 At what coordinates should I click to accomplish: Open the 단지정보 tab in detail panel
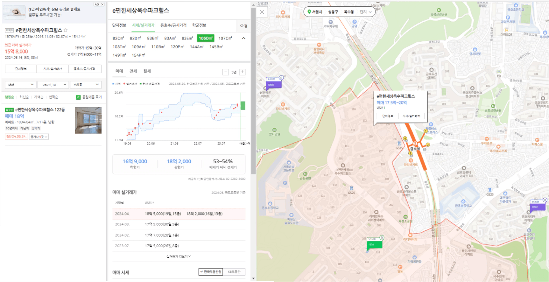click(119, 25)
